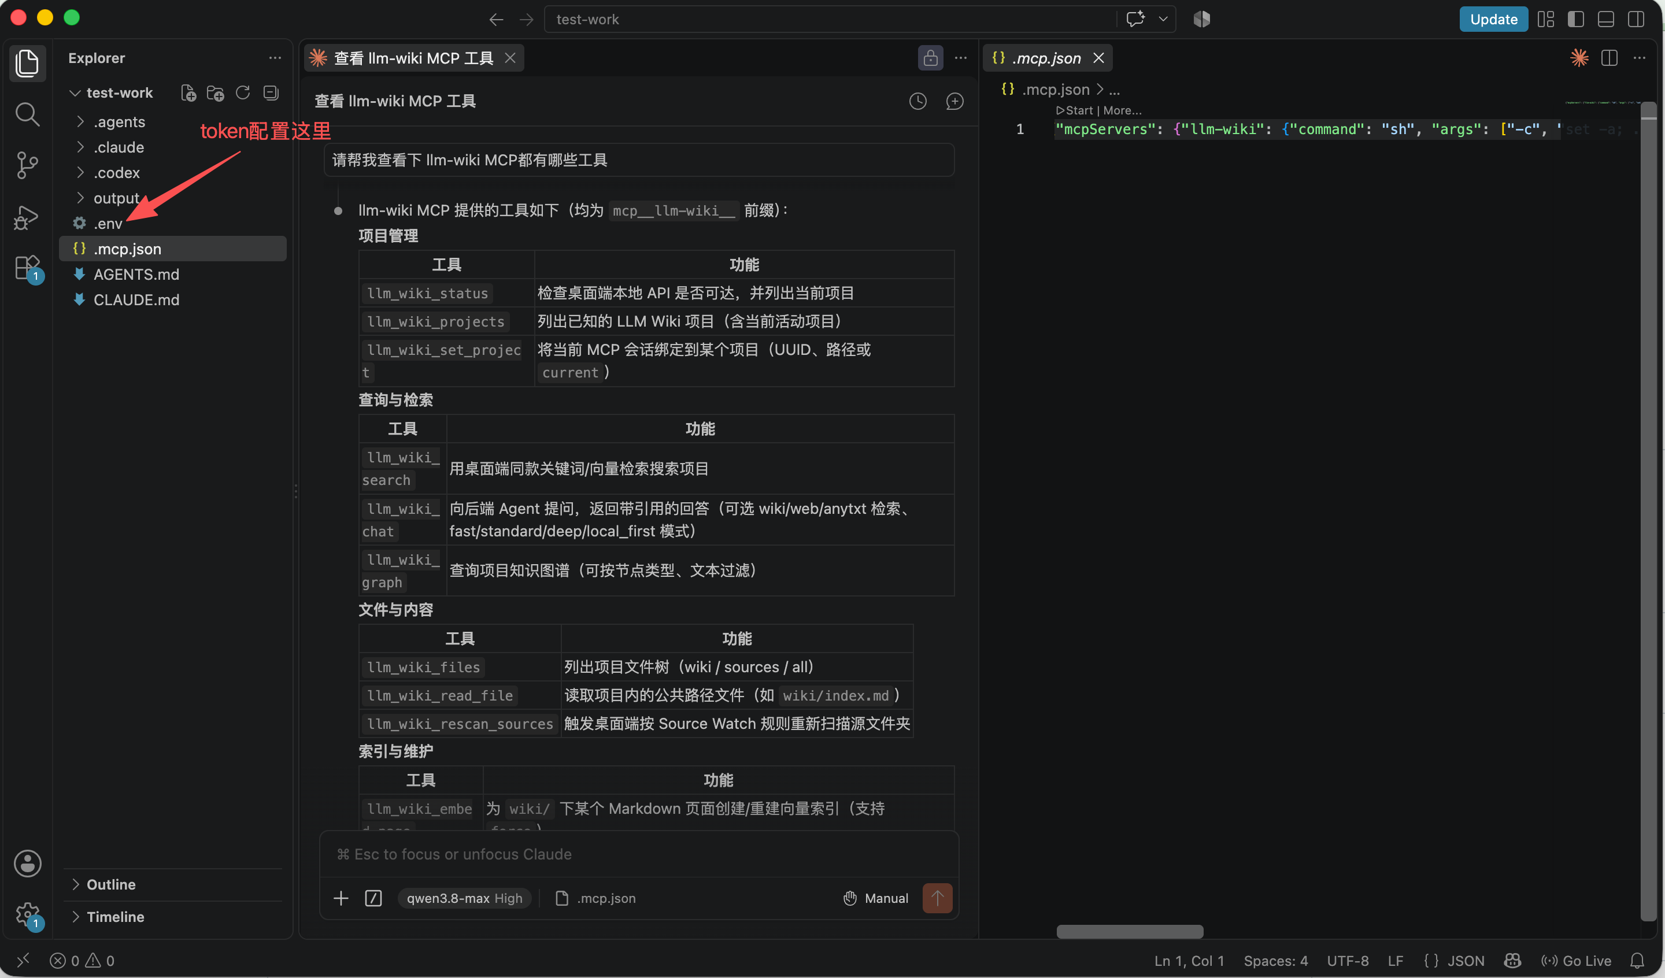Image resolution: width=1665 pixels, height=978 pixels.
Task: Split the .mcp.json editor right
Action: pos(1609,58)
